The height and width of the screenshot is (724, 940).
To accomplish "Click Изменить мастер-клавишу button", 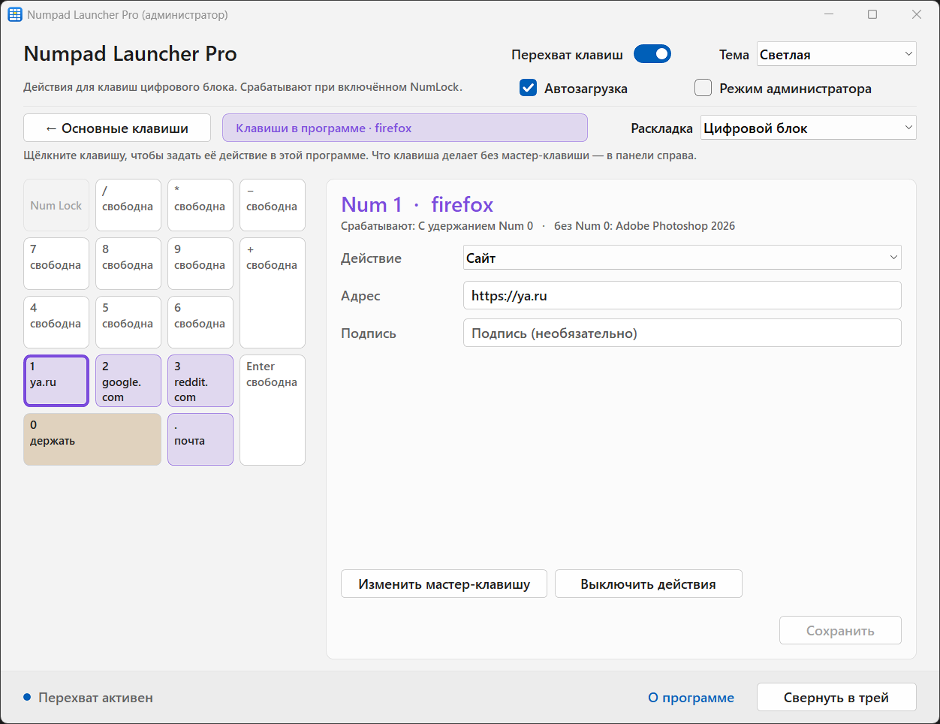I will 444,584.
